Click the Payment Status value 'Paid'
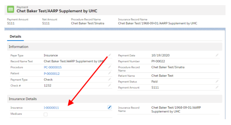 click(154, 82)
